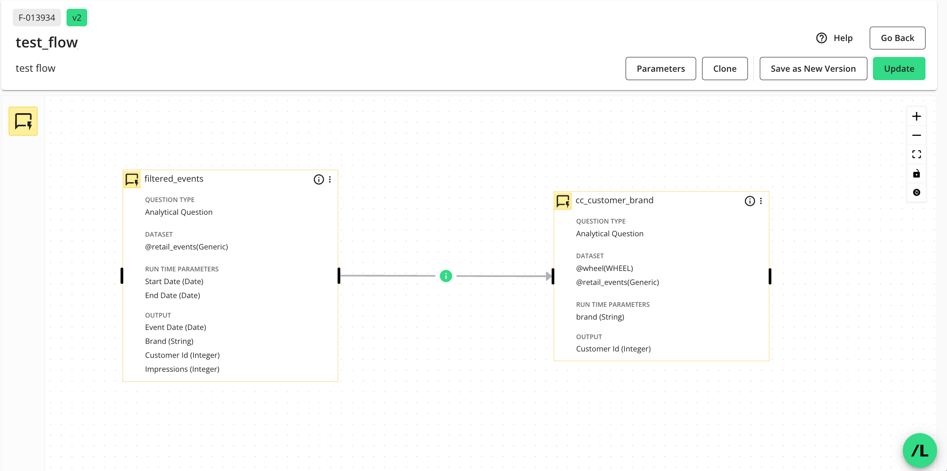The width and height of the screenshot is (947, 471).
Task: Toggle the canvas lock icon
Action: pos(916,174)
